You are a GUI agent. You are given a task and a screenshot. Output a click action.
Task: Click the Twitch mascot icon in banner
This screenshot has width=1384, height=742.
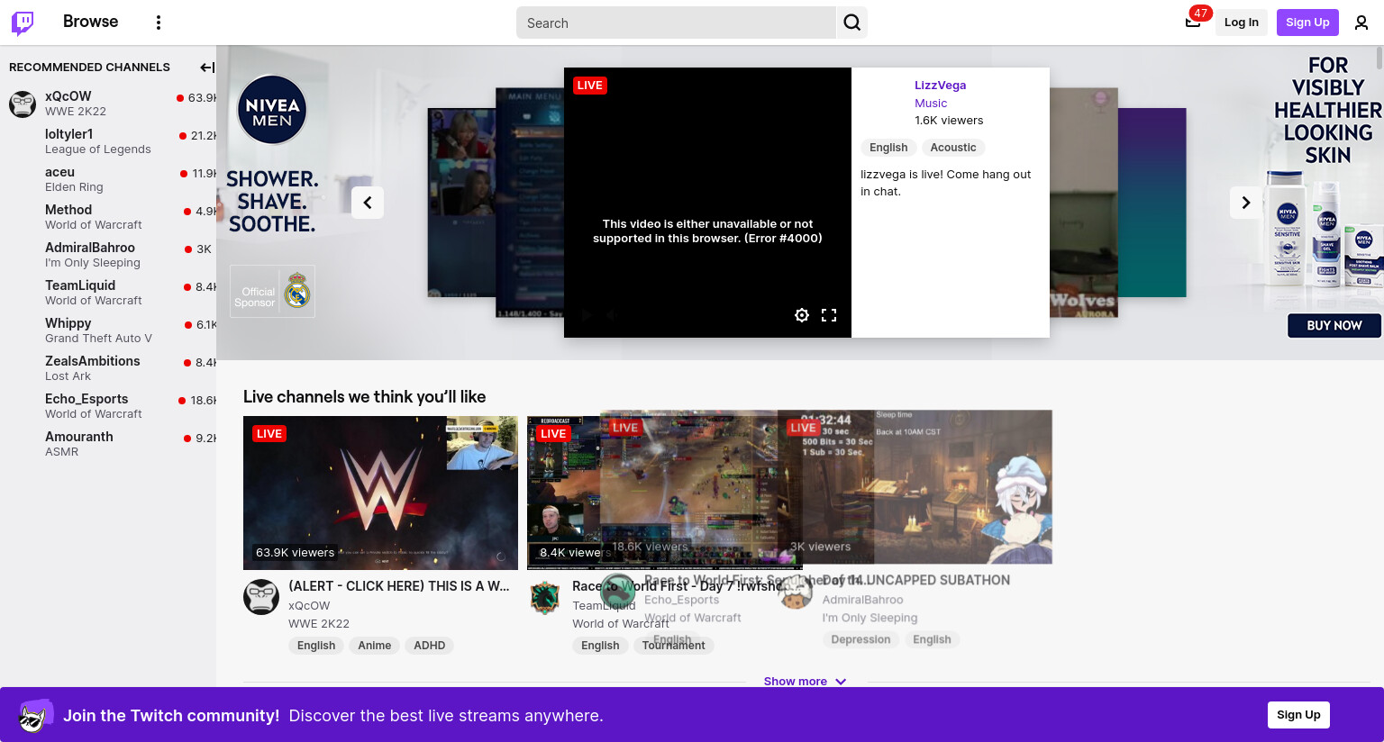pos(35,716)
